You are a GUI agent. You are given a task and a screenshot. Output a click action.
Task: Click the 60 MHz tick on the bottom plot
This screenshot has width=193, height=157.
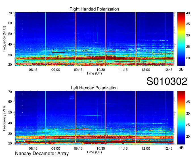10,102
